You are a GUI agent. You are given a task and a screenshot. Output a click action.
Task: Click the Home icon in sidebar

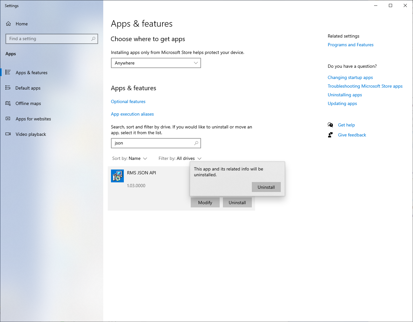pos(8,24)
